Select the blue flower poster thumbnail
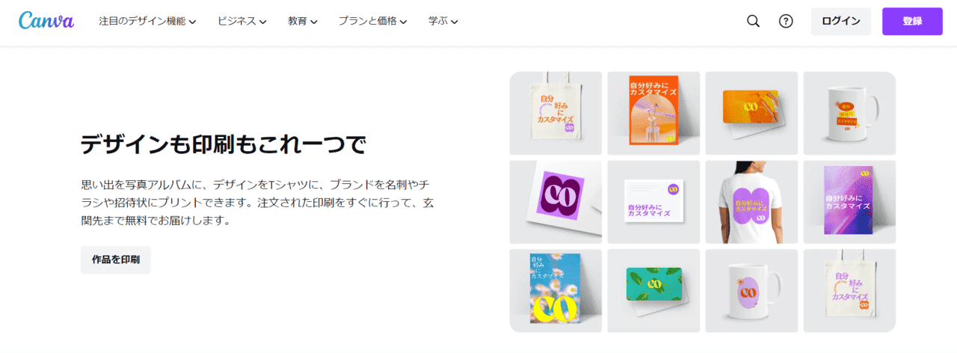The width and height of the screenshot is (957, 353). coord(556,291)
